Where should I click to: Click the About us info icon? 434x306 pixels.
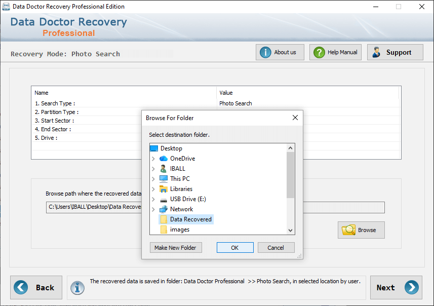tap(265, 52)
